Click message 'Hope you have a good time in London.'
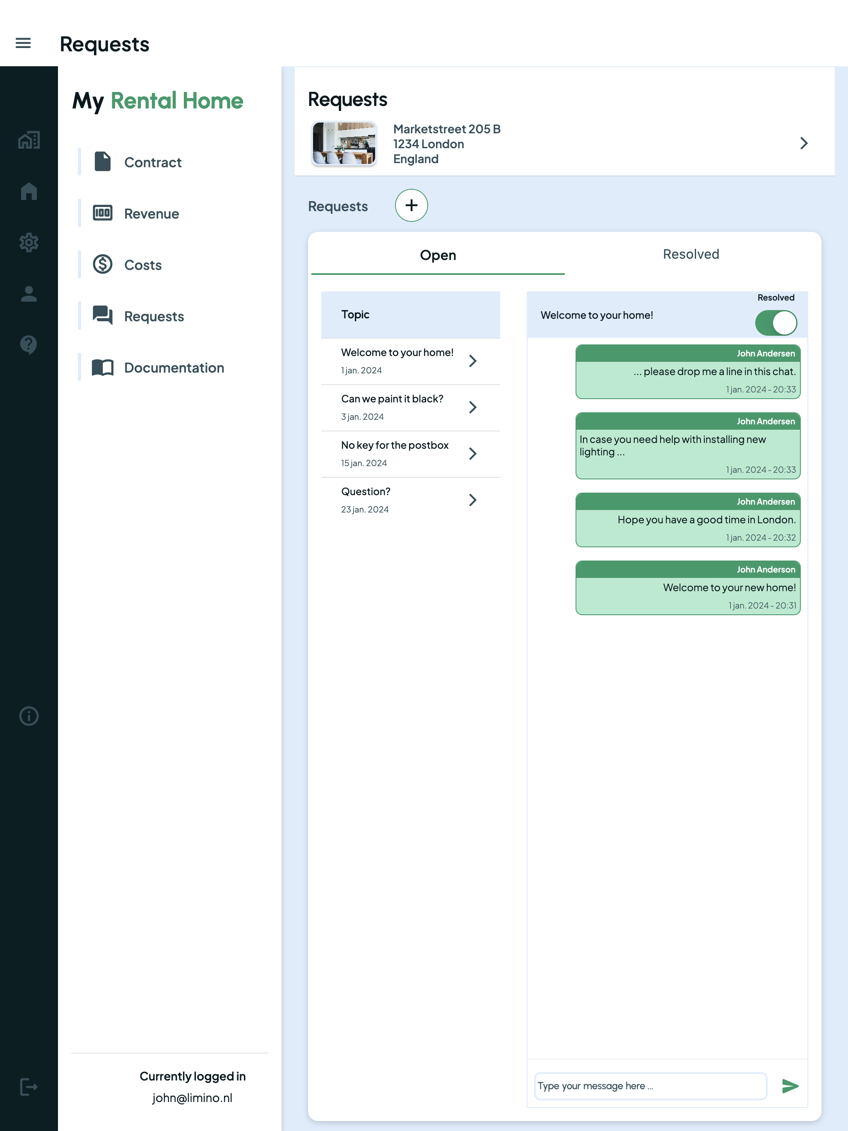 (687, 520)
